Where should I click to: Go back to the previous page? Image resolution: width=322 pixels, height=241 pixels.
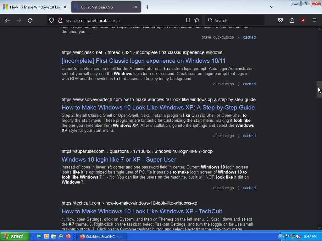coord(8,20)
